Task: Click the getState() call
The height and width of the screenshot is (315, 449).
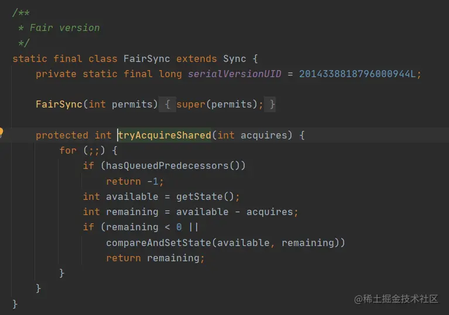Action: (x=205, y=197)
